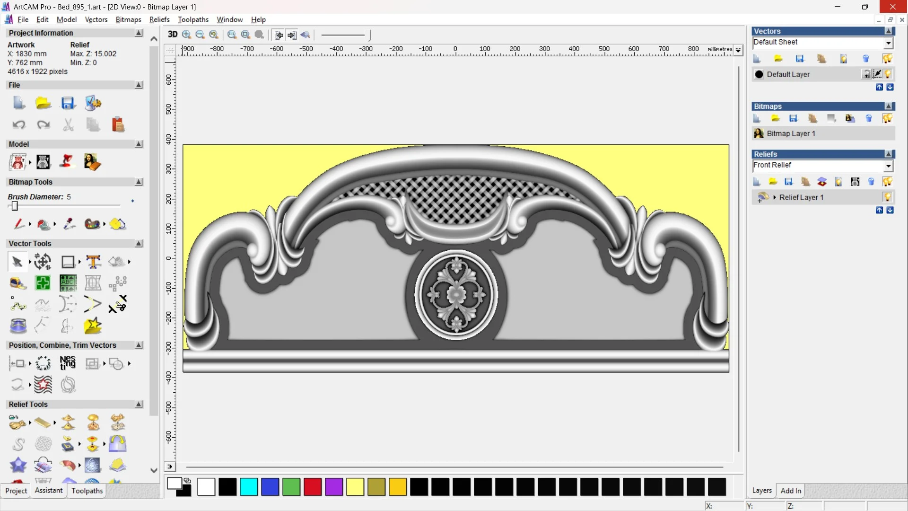This screenshot has height=511, width=908.
Task: Switch to the Toolpaths bottom tab
Action: pyautogui.click(x=87, y=491)
